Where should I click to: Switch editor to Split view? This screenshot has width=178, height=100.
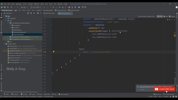point(166,16)
